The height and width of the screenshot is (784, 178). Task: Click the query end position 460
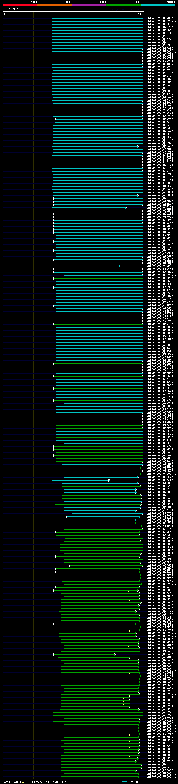click(x=140, y=14)
